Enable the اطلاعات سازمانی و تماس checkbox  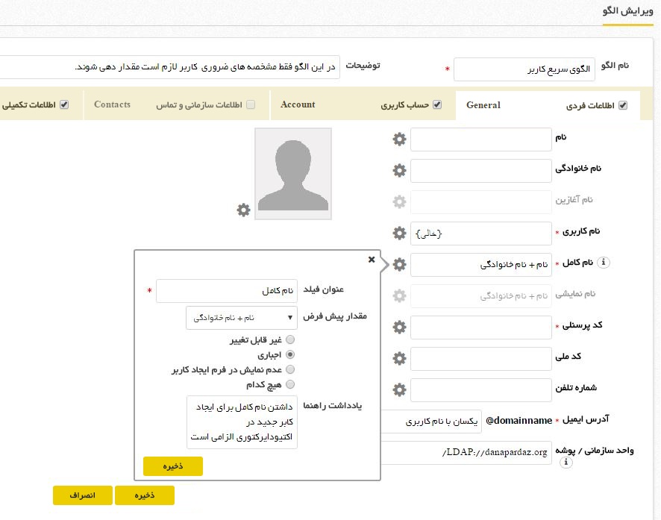(x=251, y=105)
